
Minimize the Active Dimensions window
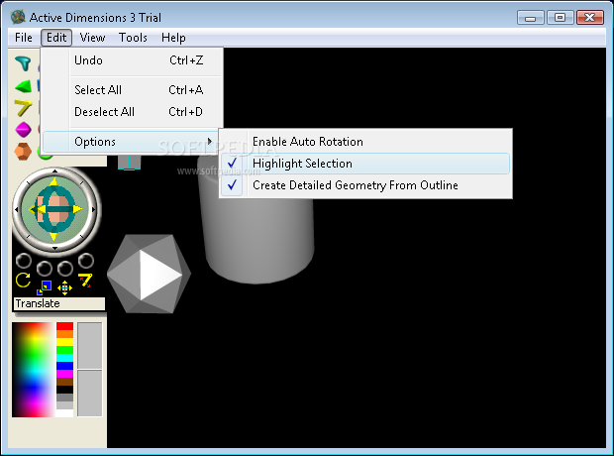point(530,18)
